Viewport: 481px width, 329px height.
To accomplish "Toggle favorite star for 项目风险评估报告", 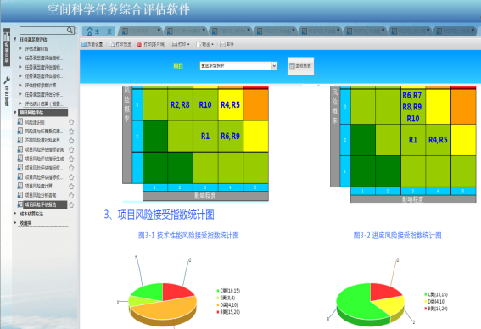I will tap(71, 205).
